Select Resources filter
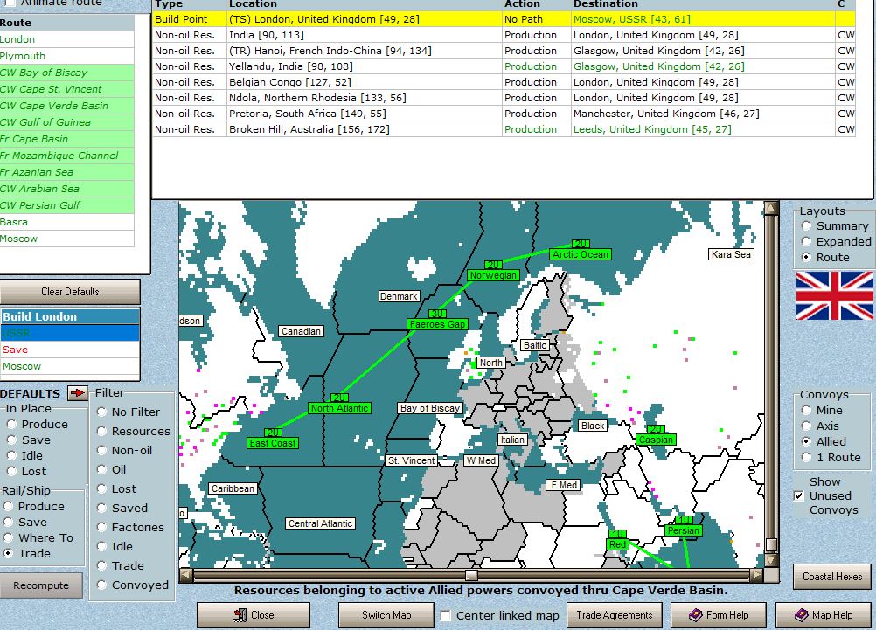The image size is (876, 630). coord(101,431)
